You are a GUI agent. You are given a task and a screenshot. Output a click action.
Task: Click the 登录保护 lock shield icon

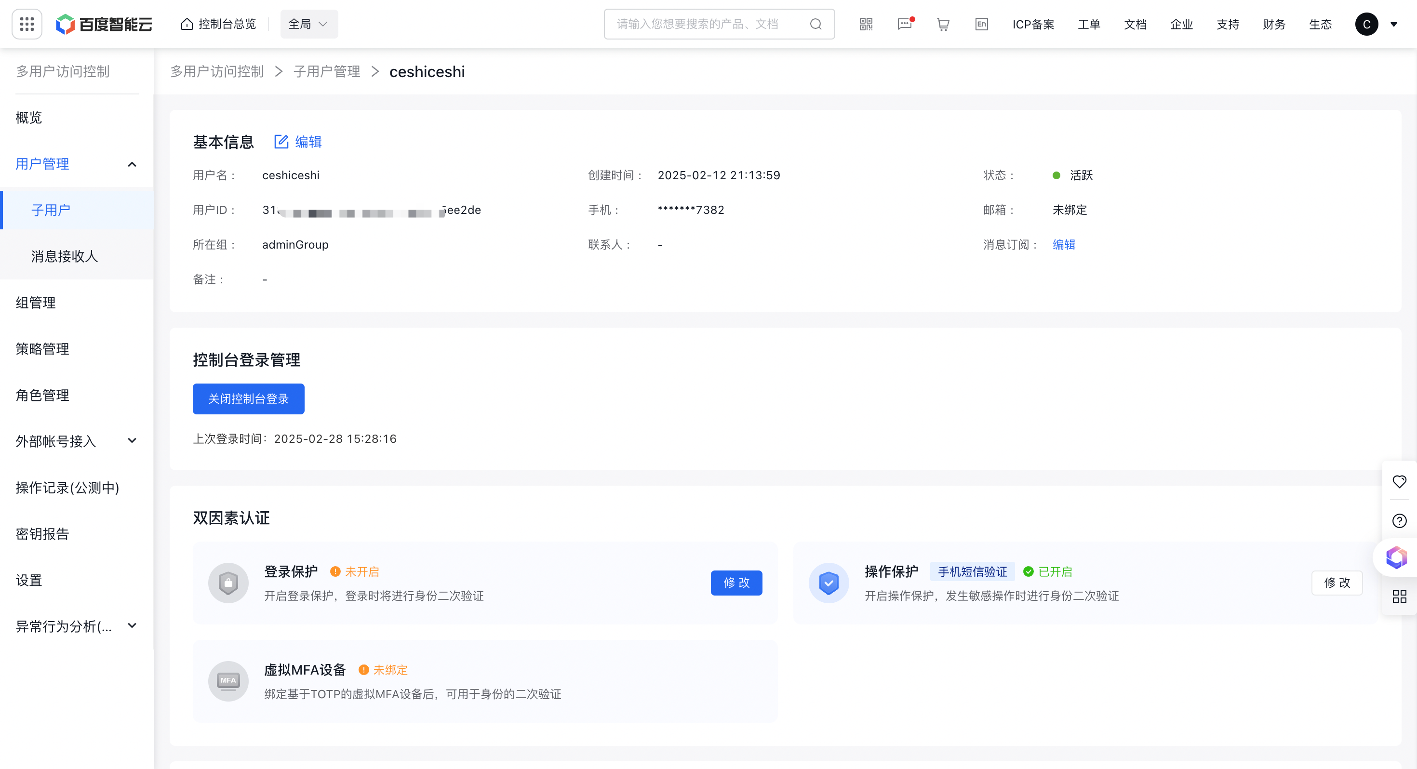228,583
